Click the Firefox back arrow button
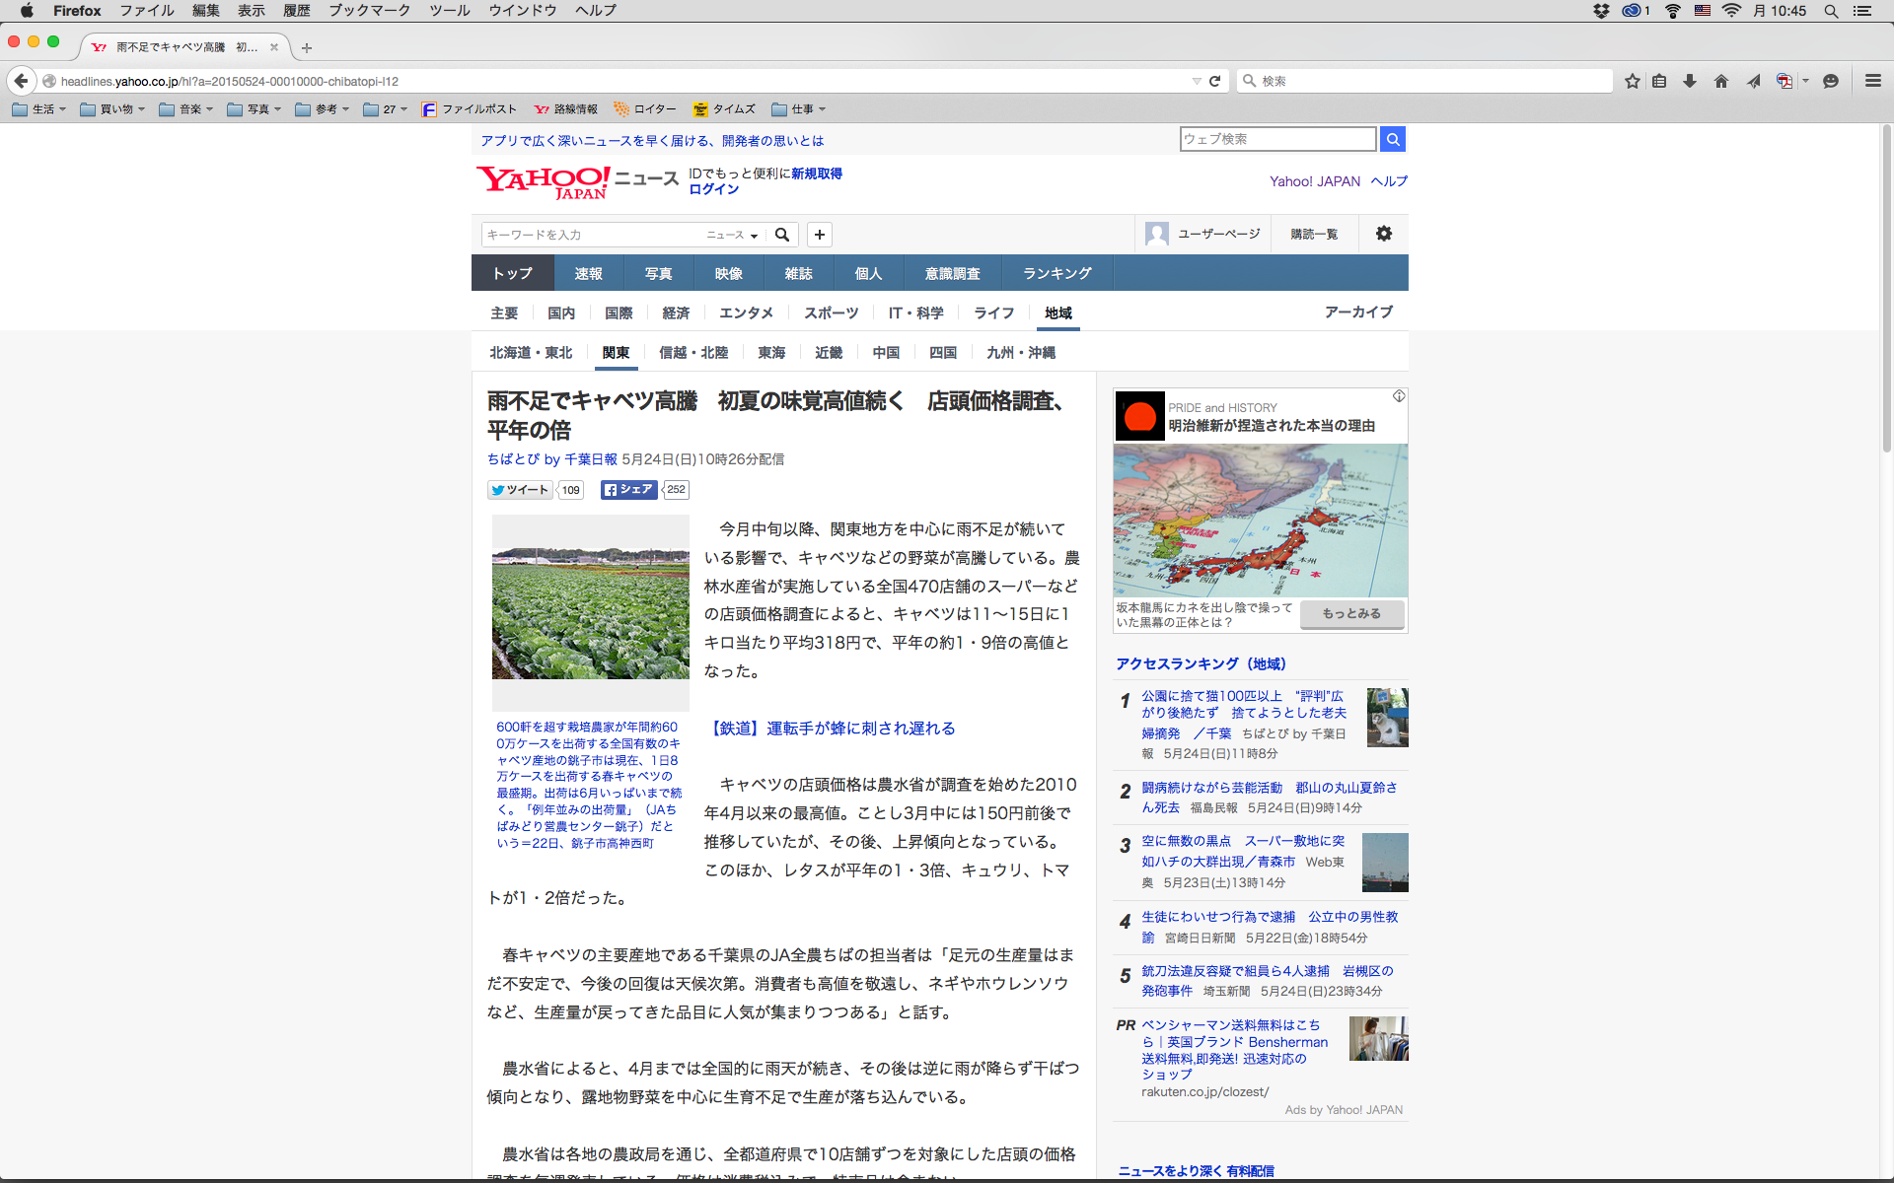Viewport: 1894px width, 1183px height. tap(21, 81)
